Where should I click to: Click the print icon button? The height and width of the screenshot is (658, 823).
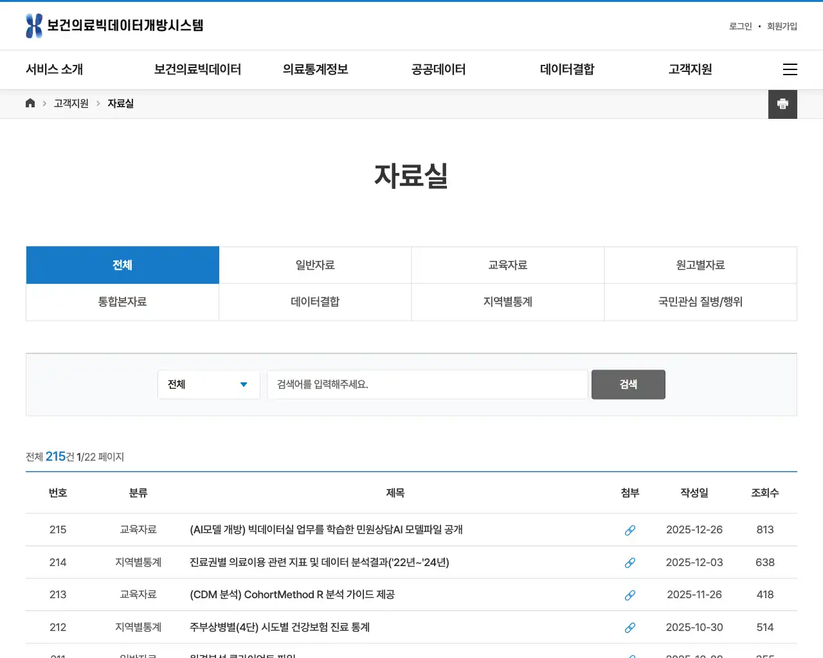point(782,104)
